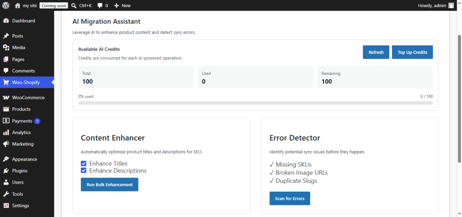Screen dimensions: 462x217
Task: Open the Analytics menu label
Action: pos(22,133)
